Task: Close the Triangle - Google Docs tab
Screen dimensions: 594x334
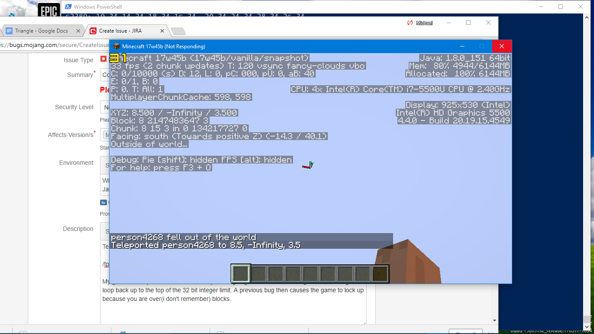Action: 79,31
